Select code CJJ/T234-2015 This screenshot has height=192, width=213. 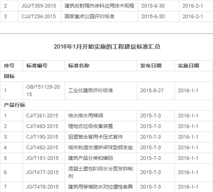(x=39, y=17)
